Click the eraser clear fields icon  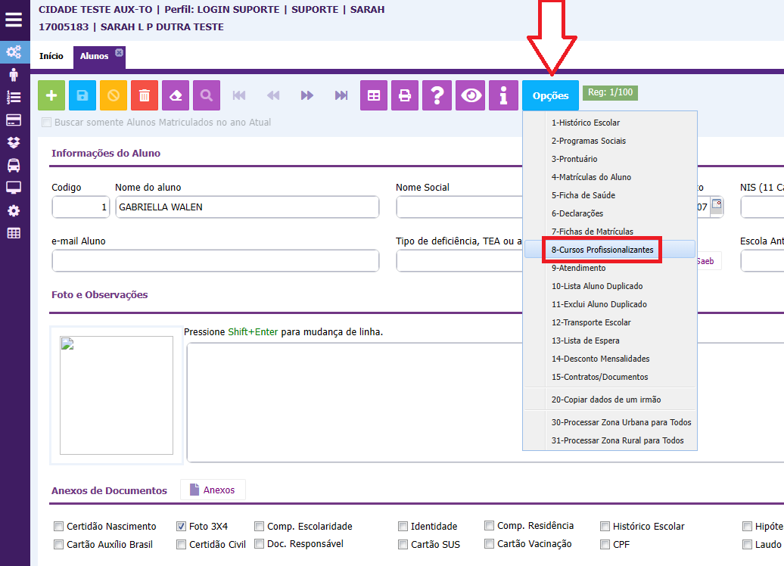(x=176, y=95)
